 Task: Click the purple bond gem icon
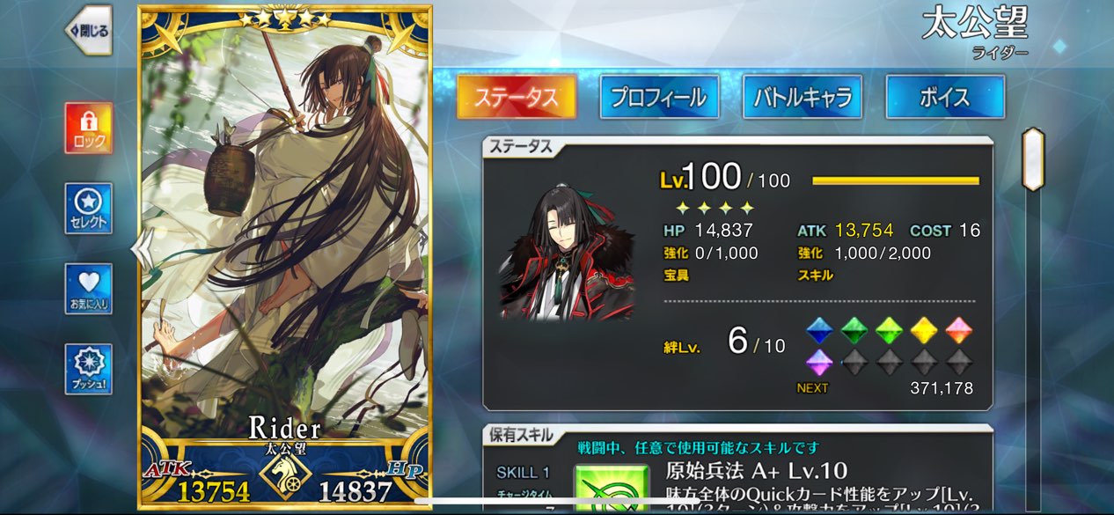[x=819, y=363]
